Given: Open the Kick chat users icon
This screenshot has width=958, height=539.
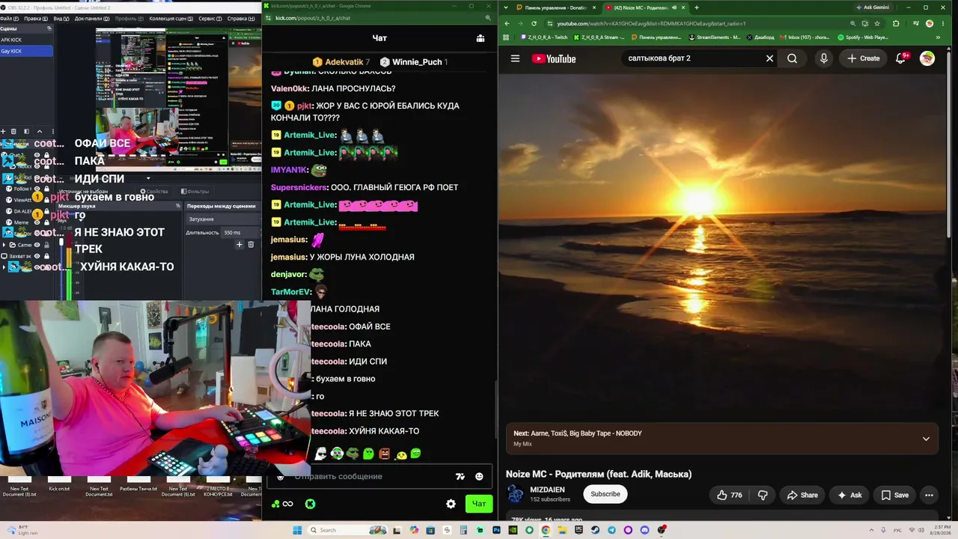Looking at the screenshot, I should point(480,38).
